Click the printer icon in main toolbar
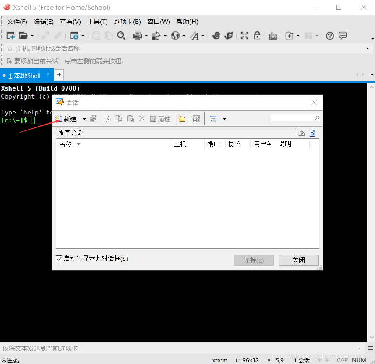 click(138, 36)
